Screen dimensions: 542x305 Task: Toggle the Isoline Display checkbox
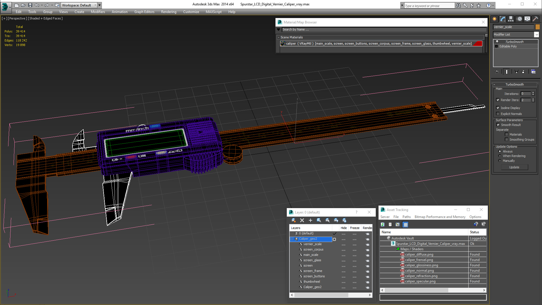[x=498, y=108]
